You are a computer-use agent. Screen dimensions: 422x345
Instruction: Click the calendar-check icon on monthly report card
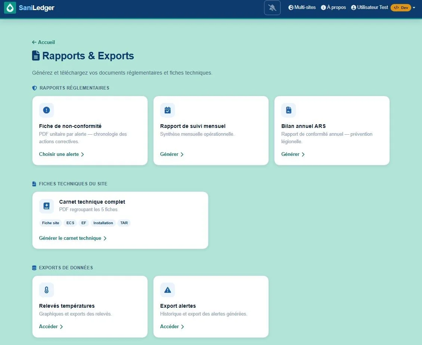coord(167,110)
